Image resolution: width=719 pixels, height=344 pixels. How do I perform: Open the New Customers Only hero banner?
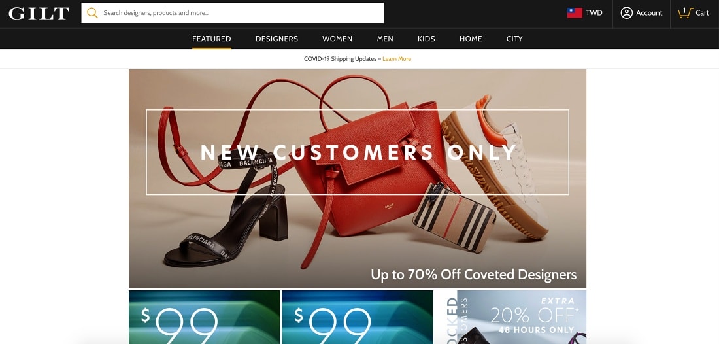coord(357,179)
